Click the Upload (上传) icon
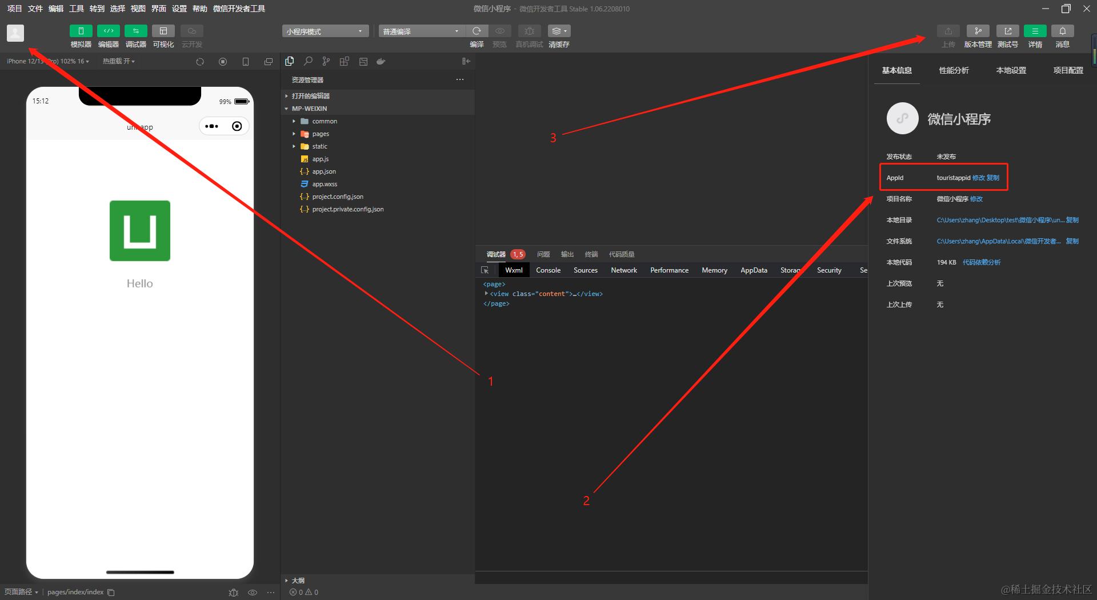The width and height of the screenshot is (1097, 600). (x=948, y=31)
